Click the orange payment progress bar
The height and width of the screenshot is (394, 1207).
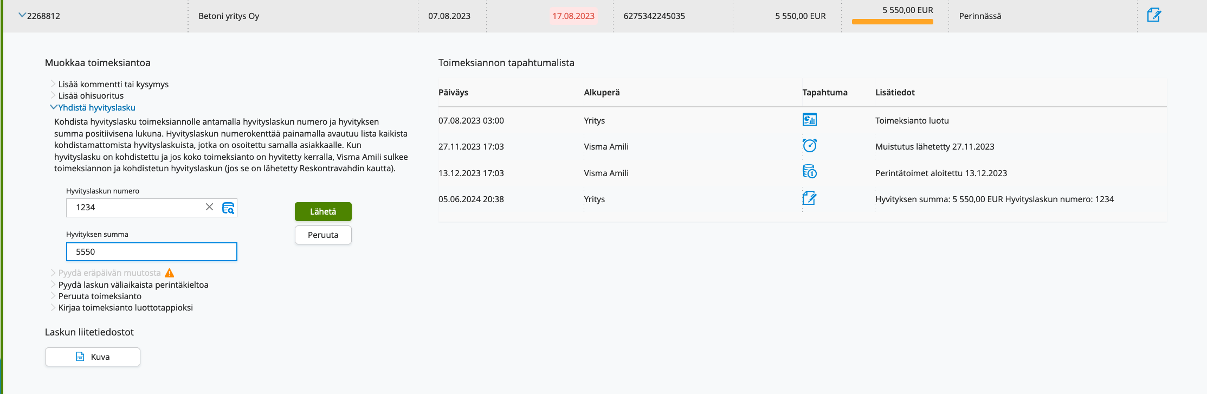pyautogui.click(x=892, y=22)
